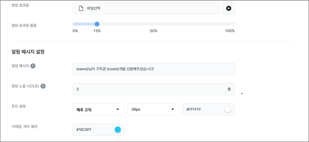The height and width of the screenshot is (142, 309).
Task: Open help tooltip next to 알림 노출 시간(초)
Action: (43, 86)
